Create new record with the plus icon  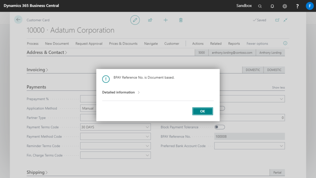[166, 20]
